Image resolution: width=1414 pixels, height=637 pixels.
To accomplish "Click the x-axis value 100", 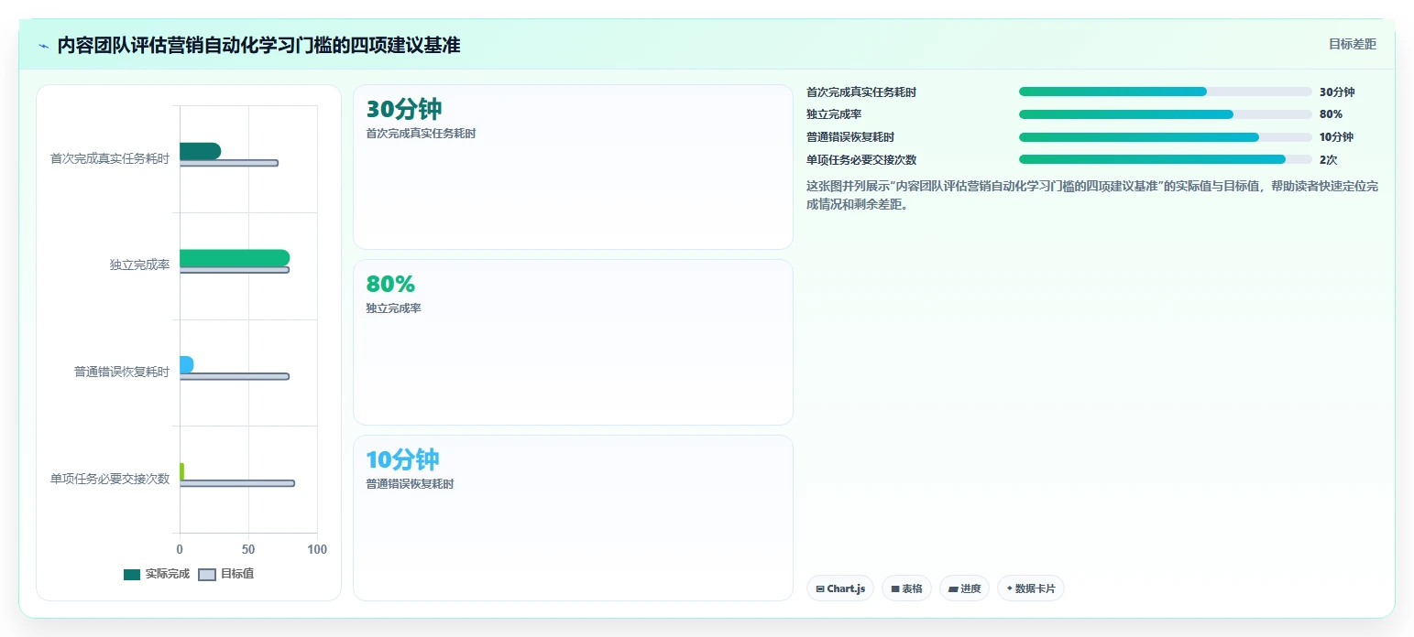I will [317, 550].
